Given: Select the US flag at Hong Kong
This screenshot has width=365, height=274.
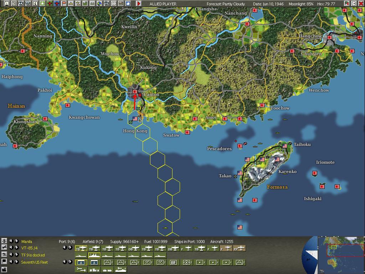Looking at the screenshot, I should click(135, 118).
